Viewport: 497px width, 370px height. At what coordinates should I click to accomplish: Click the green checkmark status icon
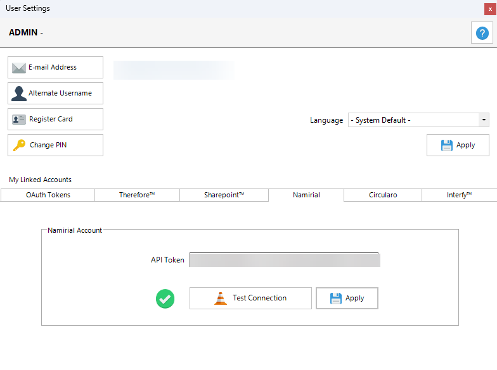coord(165,299)
